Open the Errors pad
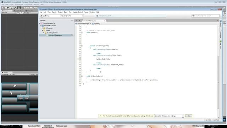 tap(209, 120)
